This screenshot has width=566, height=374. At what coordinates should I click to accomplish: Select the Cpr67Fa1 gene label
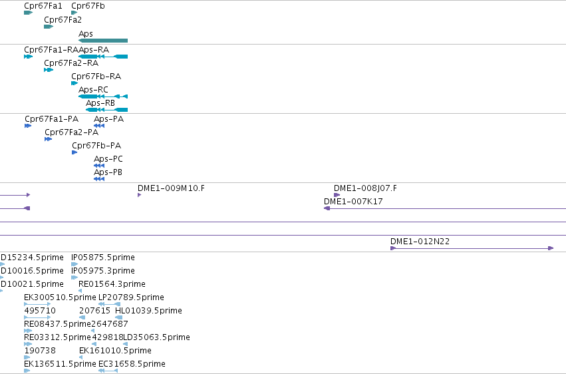pos(43,6)
